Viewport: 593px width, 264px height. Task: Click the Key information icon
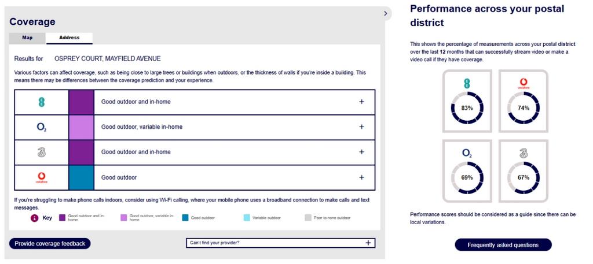[x=35, y=218]
